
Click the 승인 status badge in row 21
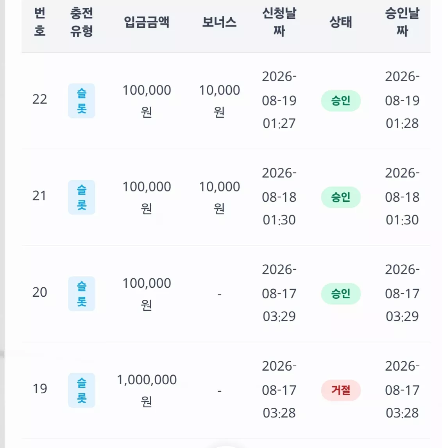tap(341, 197)
